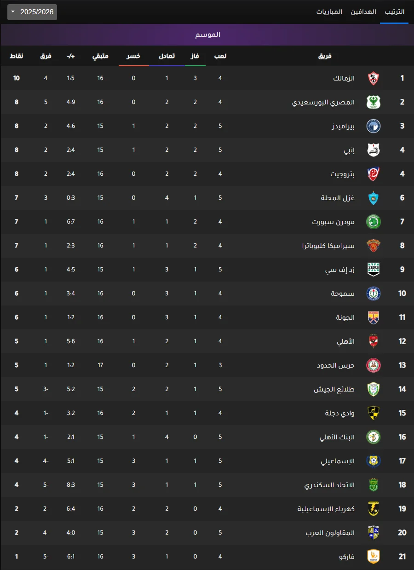Click the Ismaily club crest
Image resolution: width=414 pixels, height=570 pixels.
coord(373,461)
